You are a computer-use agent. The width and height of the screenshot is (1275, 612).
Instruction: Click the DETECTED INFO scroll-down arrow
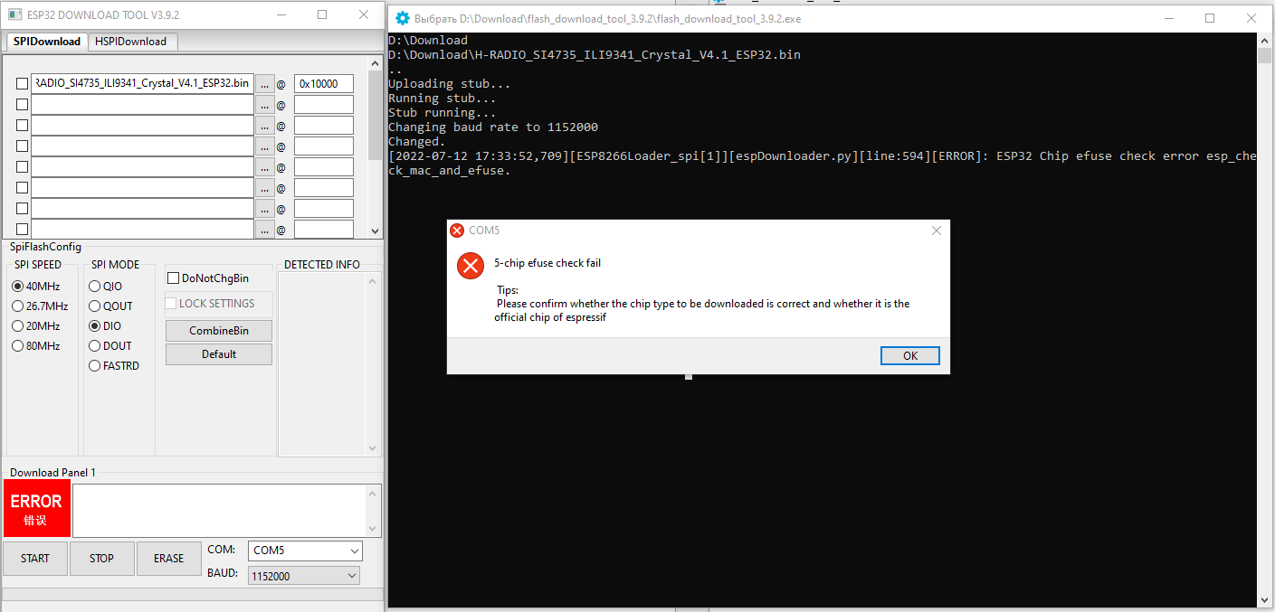(373, 448)
